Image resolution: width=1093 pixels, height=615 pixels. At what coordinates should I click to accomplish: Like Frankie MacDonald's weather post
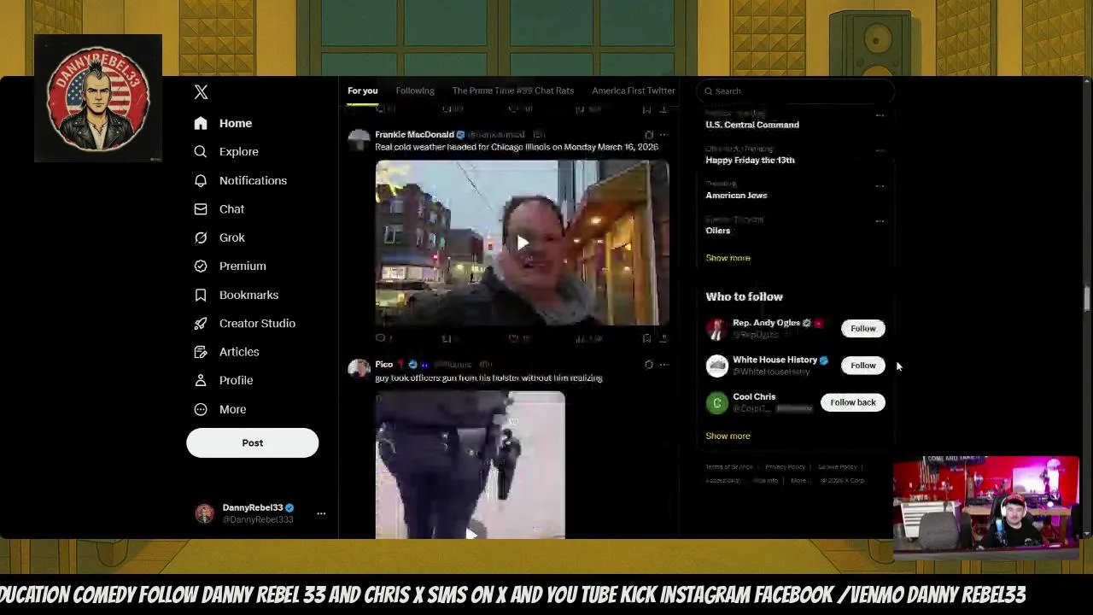(x=513, y=338)
